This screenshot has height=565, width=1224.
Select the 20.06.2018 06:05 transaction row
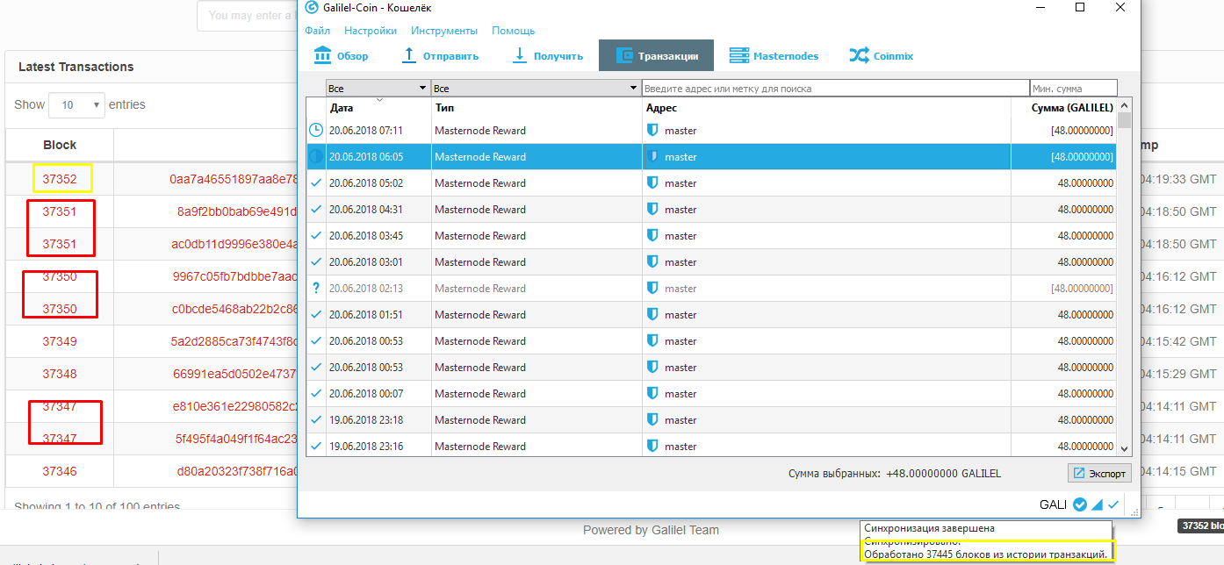pyautogui.click(x=712, y=157)
